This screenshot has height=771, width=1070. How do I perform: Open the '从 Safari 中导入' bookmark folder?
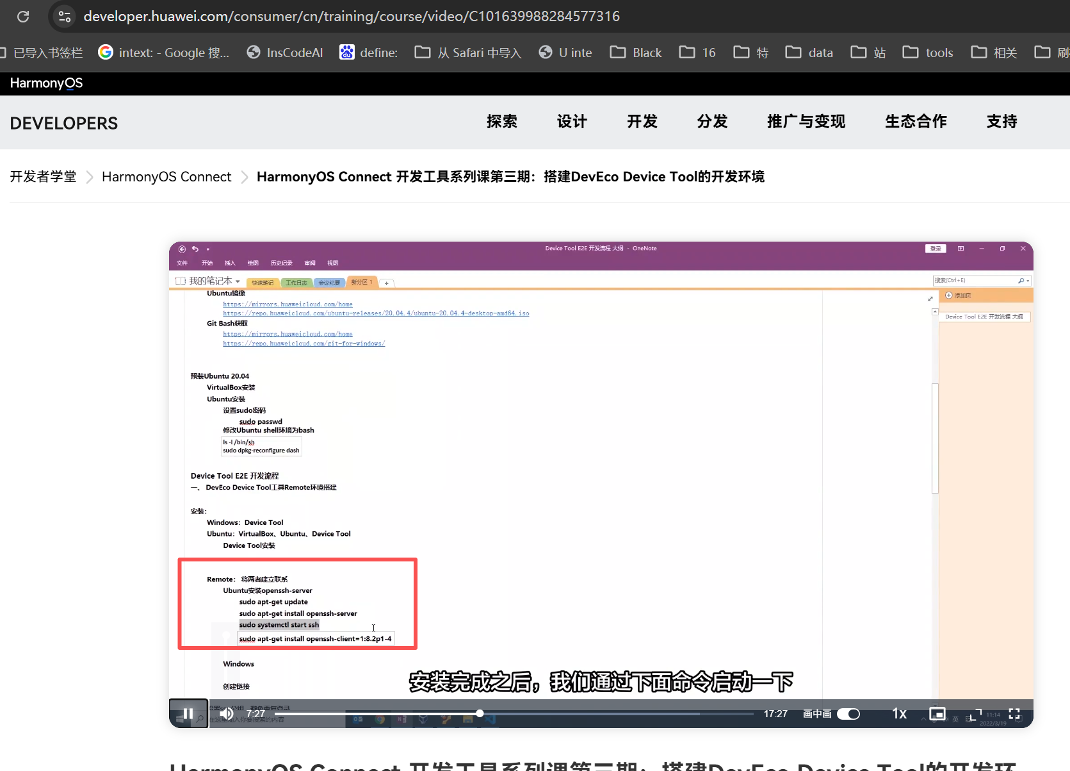[468, 53]
